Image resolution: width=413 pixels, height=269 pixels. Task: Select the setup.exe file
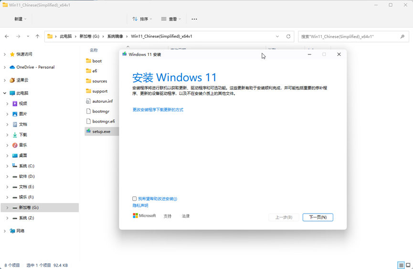coord(101,131)
